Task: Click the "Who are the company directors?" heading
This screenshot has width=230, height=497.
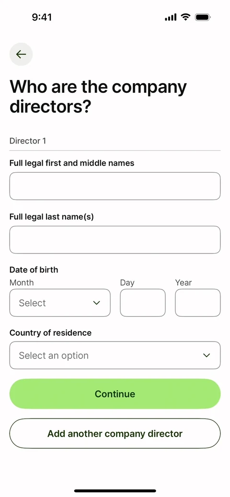Action: [98, 97]
